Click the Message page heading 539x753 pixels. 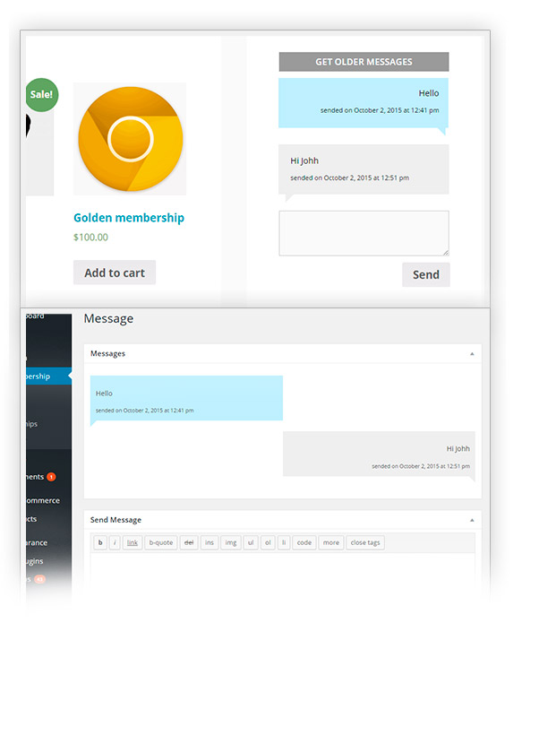coord(108,318)
